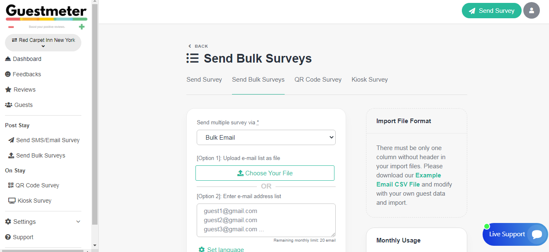Open Reviews via the star icon
Image resolution: width=549 pixels, height=252 pixels.
tap(8, 90)
